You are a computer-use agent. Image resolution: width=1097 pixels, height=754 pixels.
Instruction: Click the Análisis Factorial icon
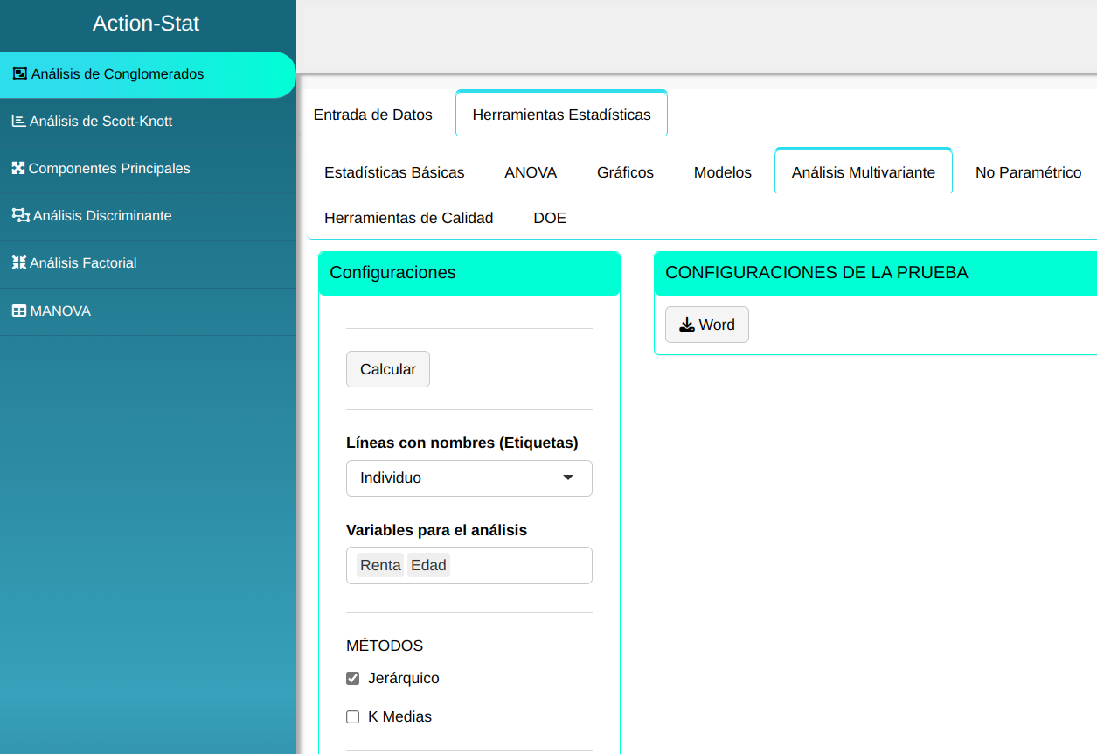18,262
